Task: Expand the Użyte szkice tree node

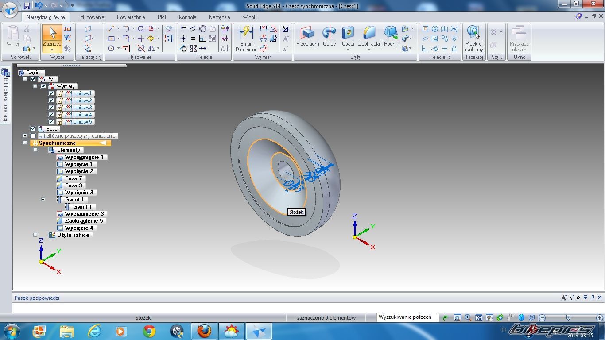Action: pos(35,235)
